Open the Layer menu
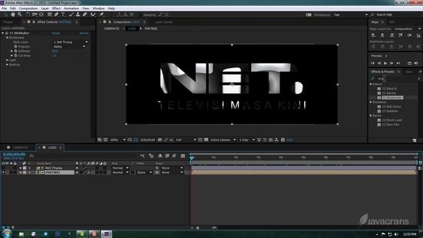Viewport: 423px width, 238px height. point(45,9)
